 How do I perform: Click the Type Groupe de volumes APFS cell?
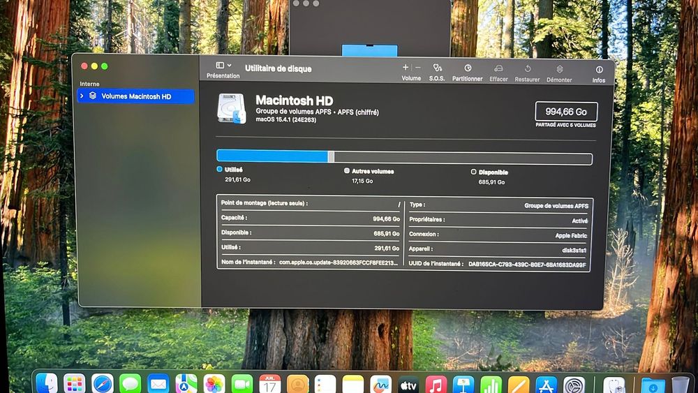(x=498, y=205)
